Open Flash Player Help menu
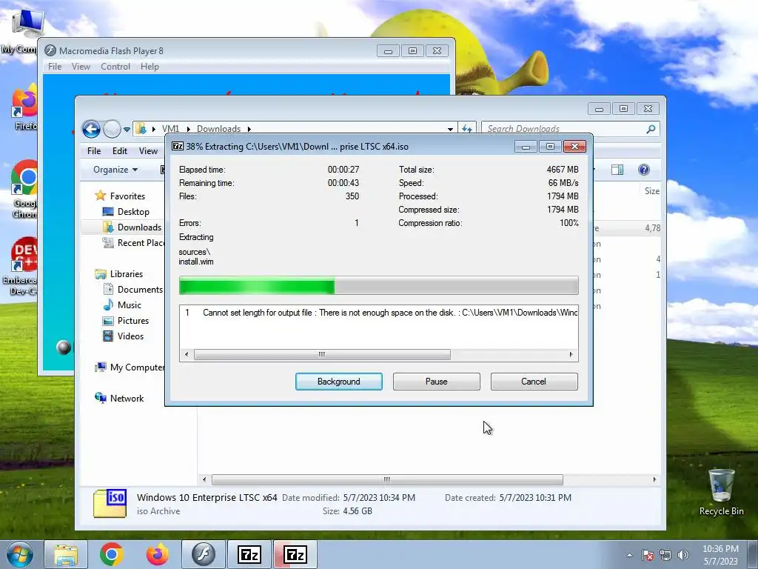The width and height of the screenshot is (758, 569). pyautogui.click(x=150, y=66)
